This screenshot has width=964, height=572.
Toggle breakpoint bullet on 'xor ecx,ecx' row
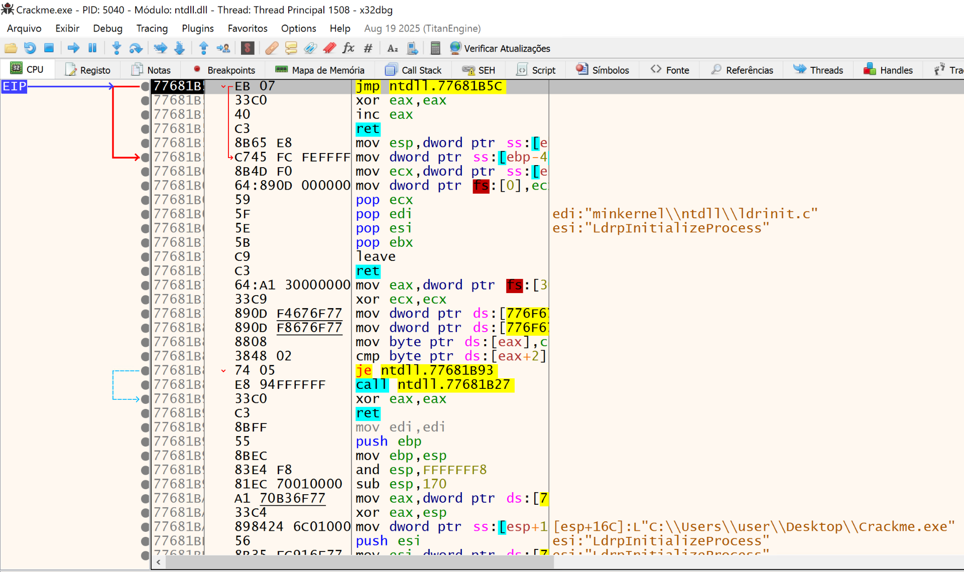(145, 300)
